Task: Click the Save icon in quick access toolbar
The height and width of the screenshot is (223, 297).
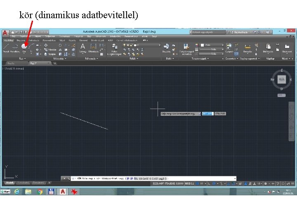Action: [21, 32]
